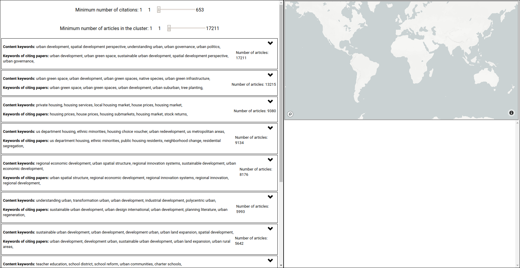Select the housing prices cluster entry
This screenshot has width=520, height=268.
click(x=139, y=109)
